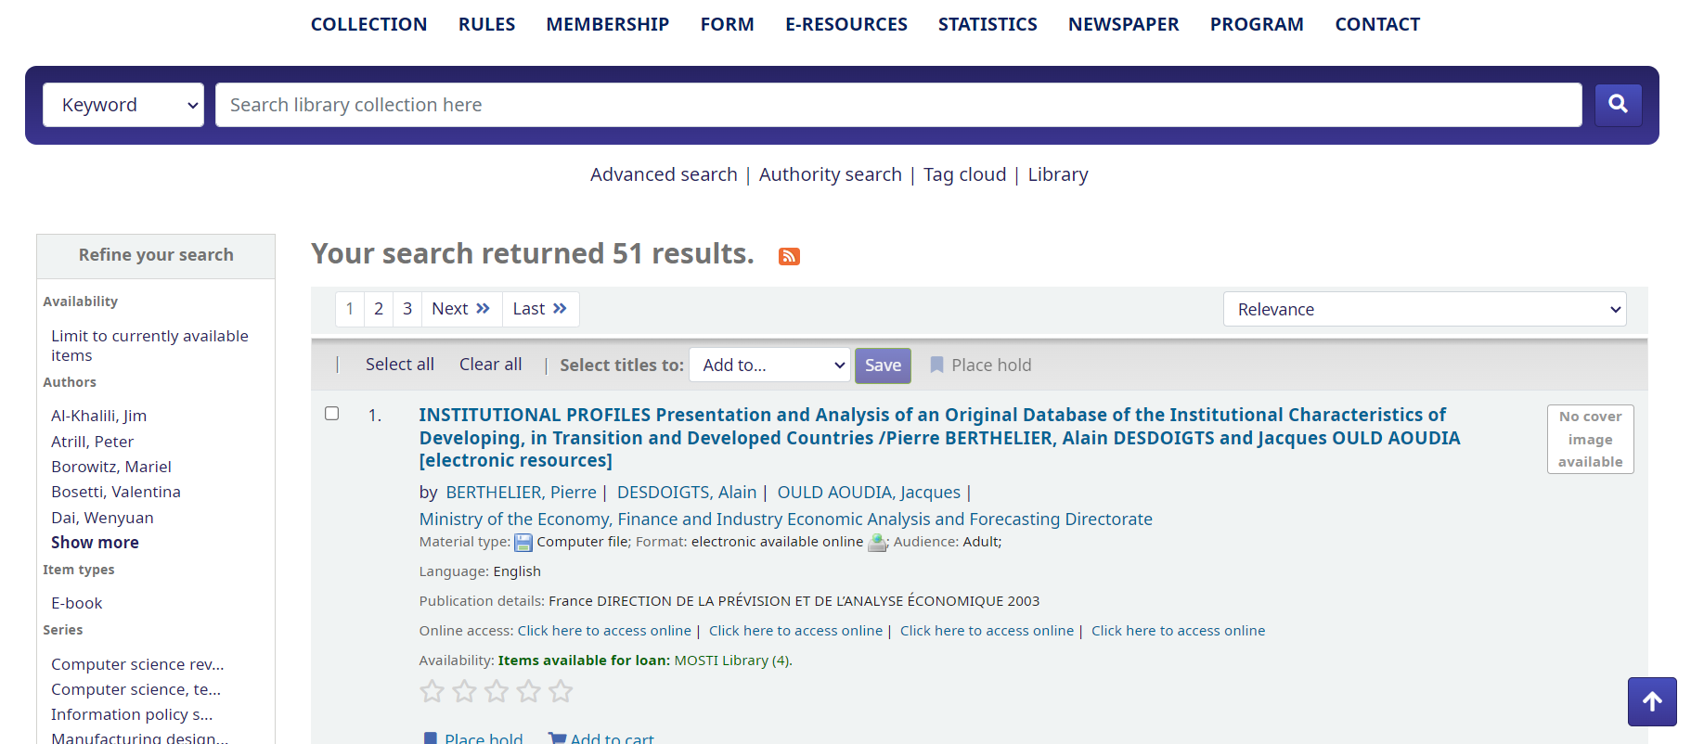Viewport: 1691px width, 744px height.
Task: Open the Advanced search link
Action: (664, 174)
